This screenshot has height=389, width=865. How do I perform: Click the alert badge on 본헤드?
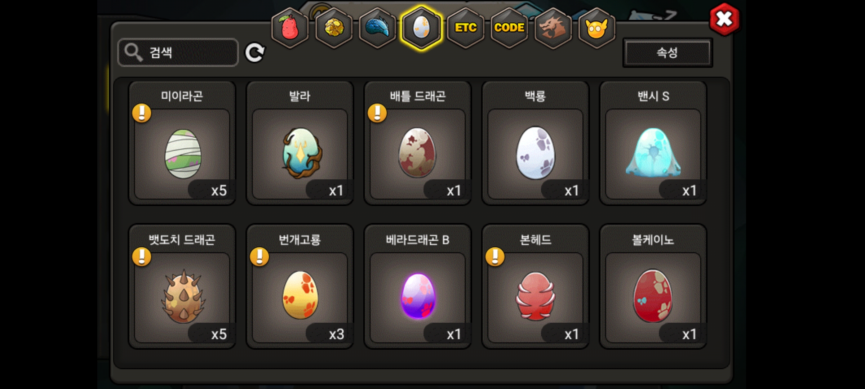(495, 256)
